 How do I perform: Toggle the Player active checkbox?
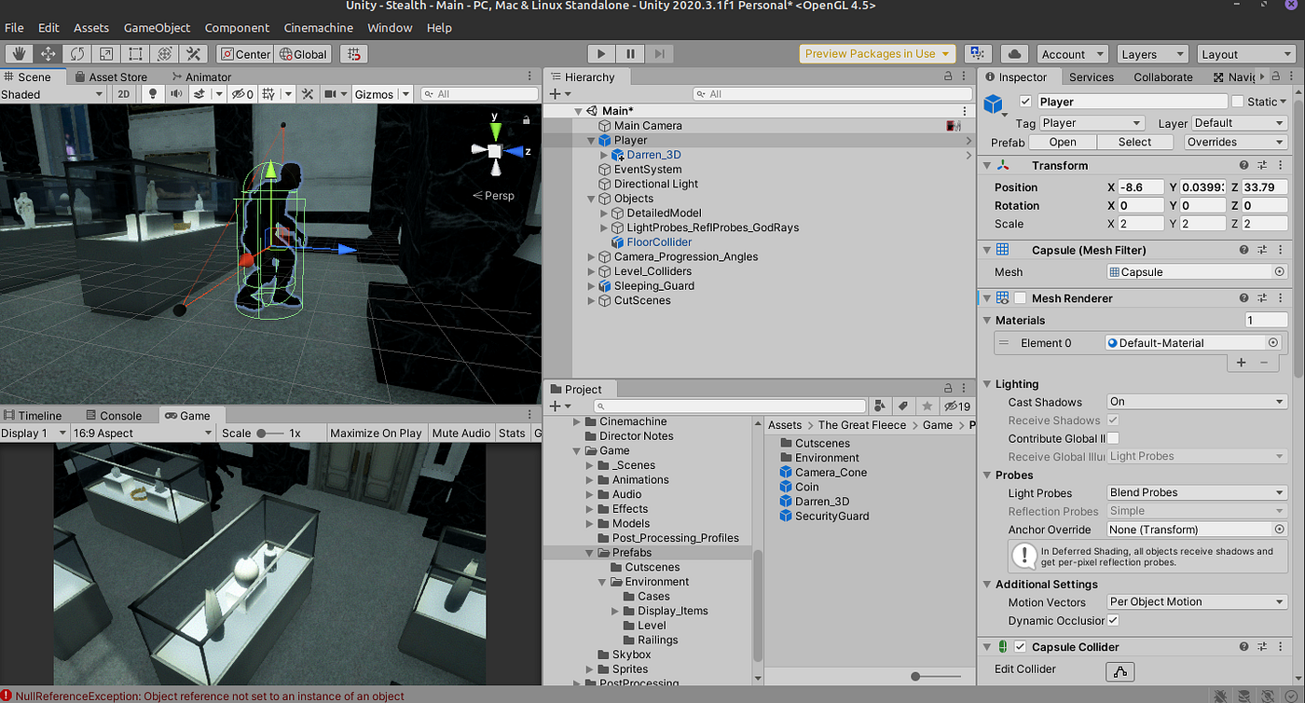[1026, 102]
